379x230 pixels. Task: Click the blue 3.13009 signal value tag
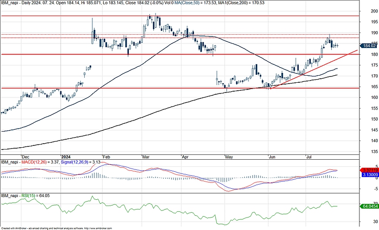(370, 174)
